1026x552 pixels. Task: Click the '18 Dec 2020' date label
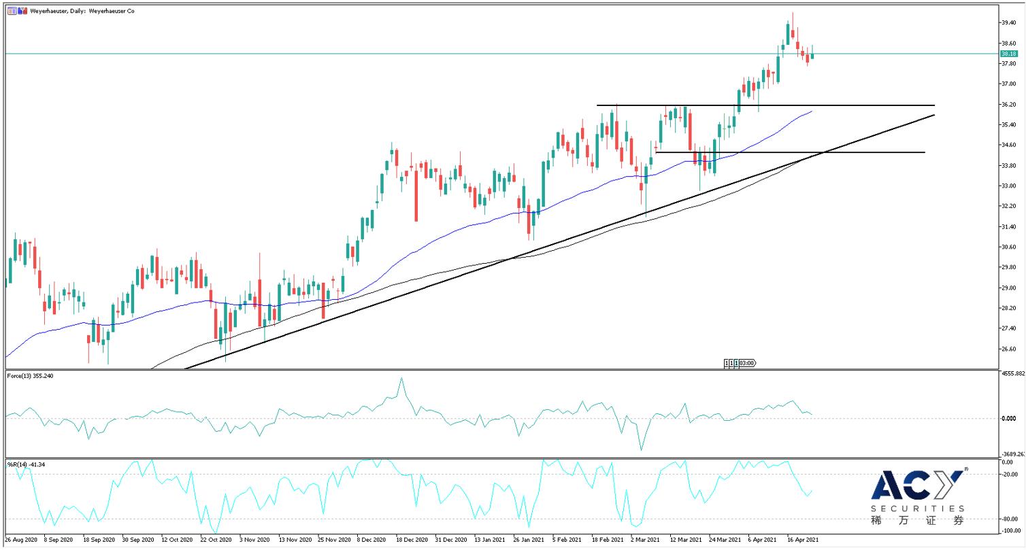point(412,540)
